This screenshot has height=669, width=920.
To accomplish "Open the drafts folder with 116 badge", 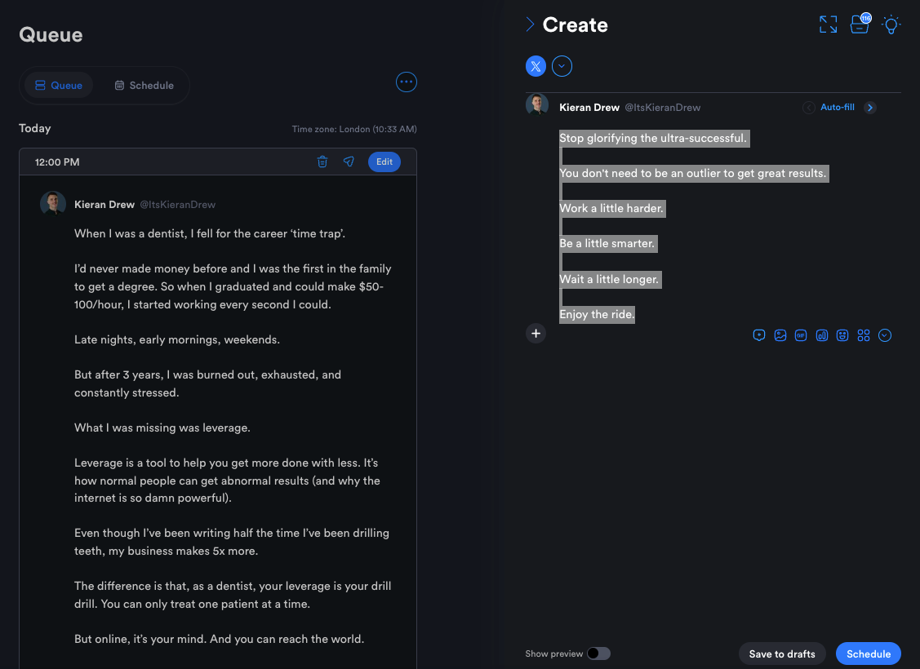I will tap(860, 24).
